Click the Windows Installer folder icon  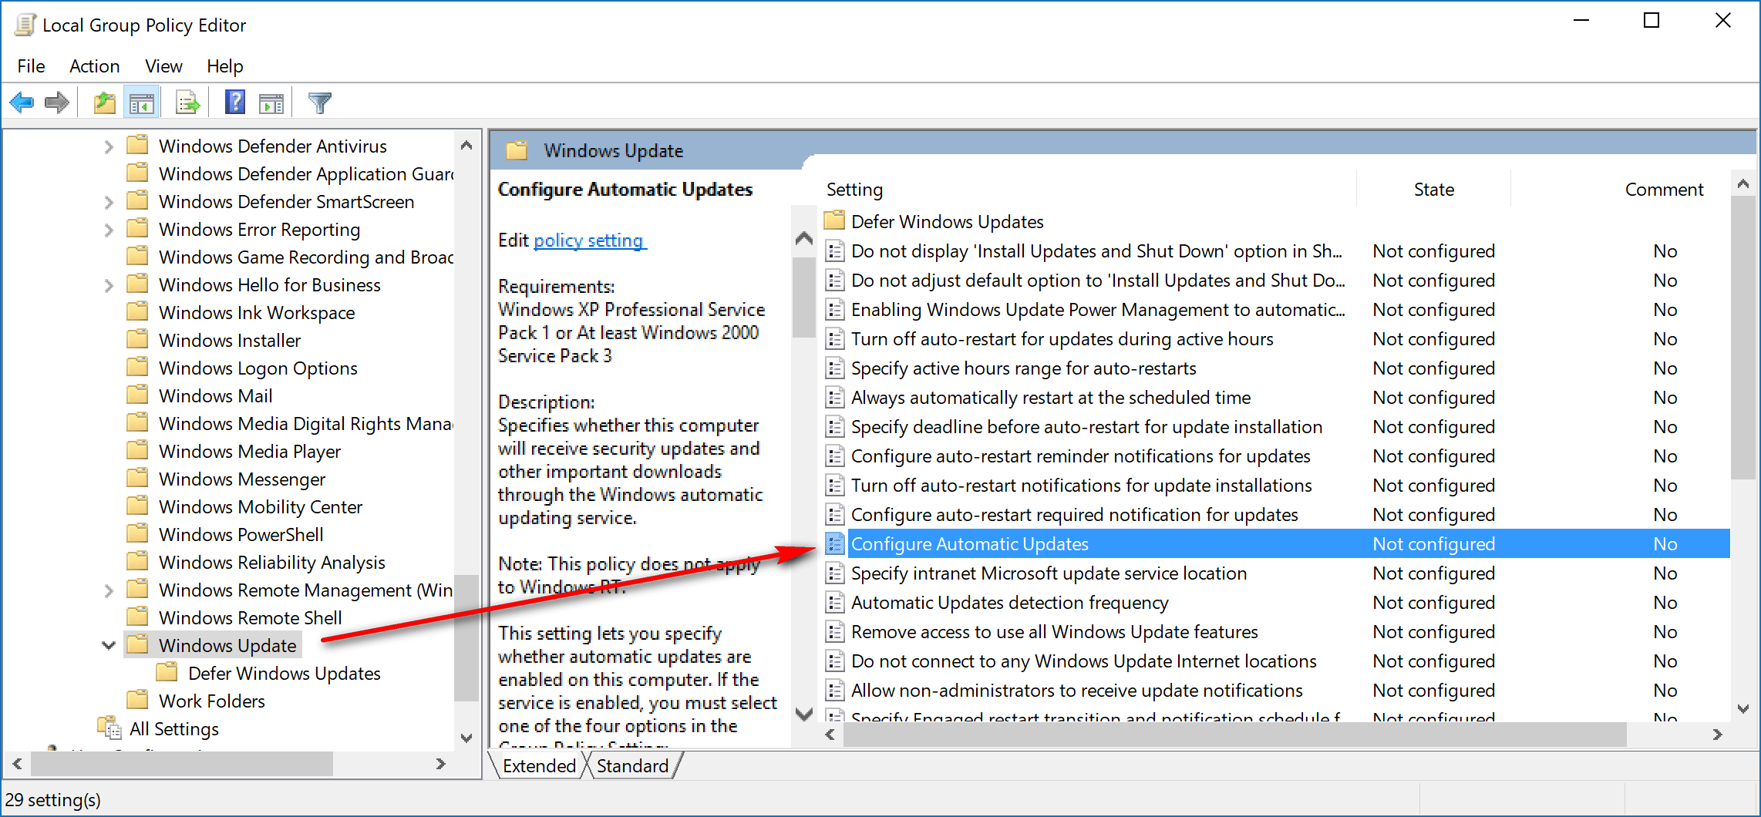[137, 339]
